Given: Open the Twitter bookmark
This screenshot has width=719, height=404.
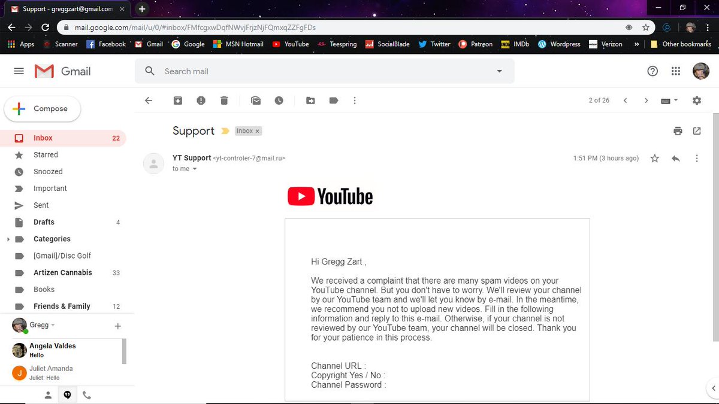Looking at the screenshot, I should click(434, 44).
